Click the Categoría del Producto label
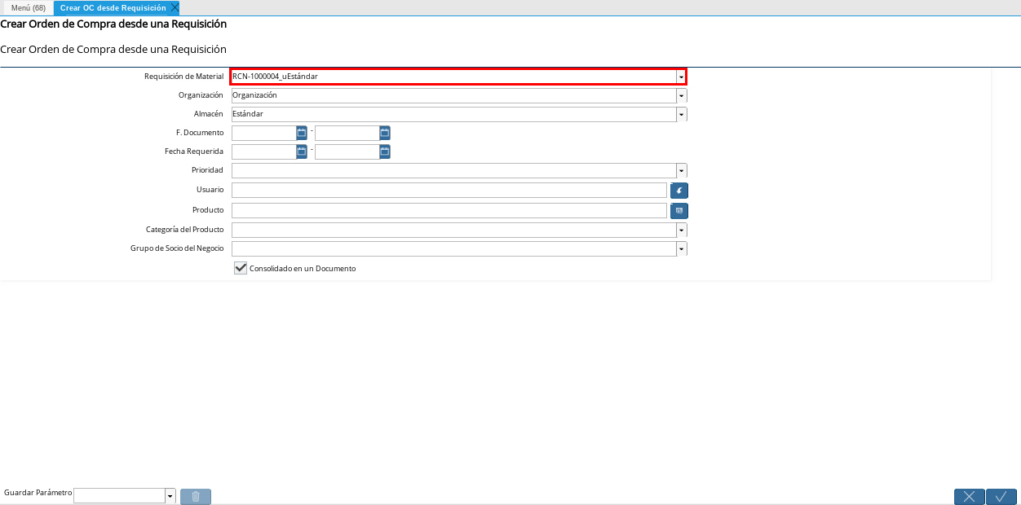This screenshot has height=505, width=1021. (x=185, y=230)
